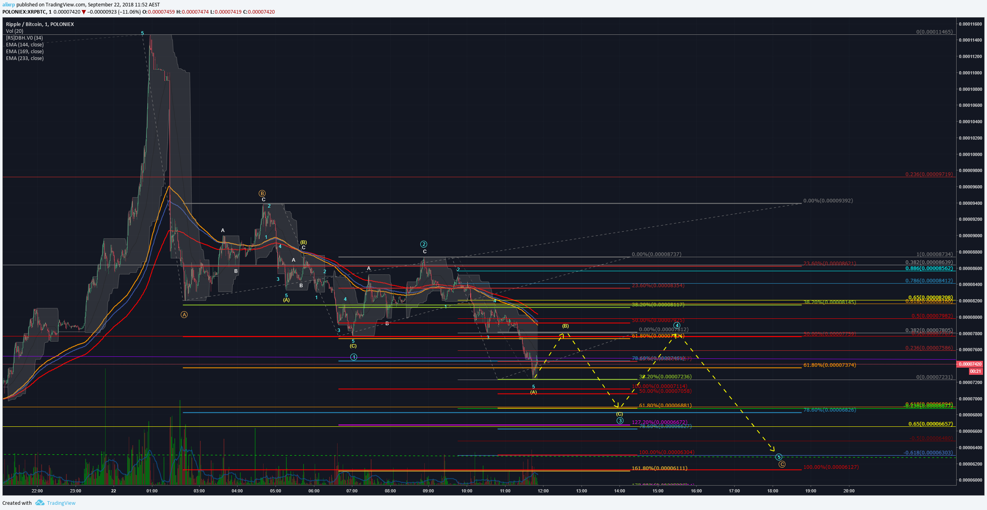This screenshot has height=510, width=987.
Task: Select the cyan circled 2 wave marker
Action: [424, 244]
